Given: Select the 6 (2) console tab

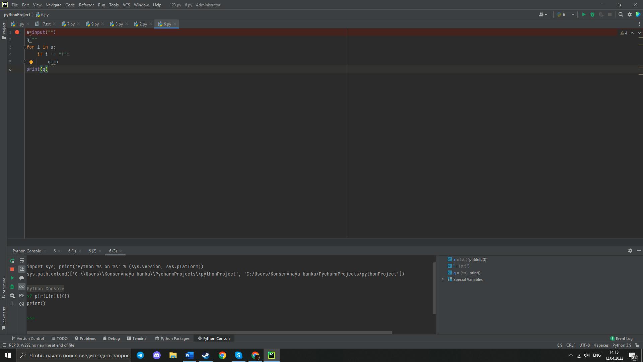Looking at the screenshot, I should pos(92,251).
